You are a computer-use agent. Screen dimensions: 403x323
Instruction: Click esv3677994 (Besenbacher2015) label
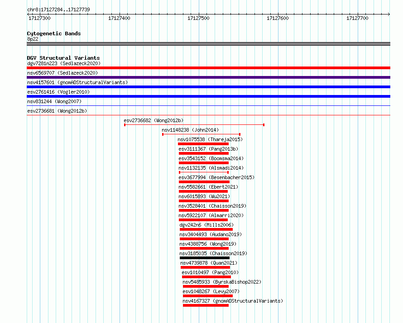coord(216,177)
